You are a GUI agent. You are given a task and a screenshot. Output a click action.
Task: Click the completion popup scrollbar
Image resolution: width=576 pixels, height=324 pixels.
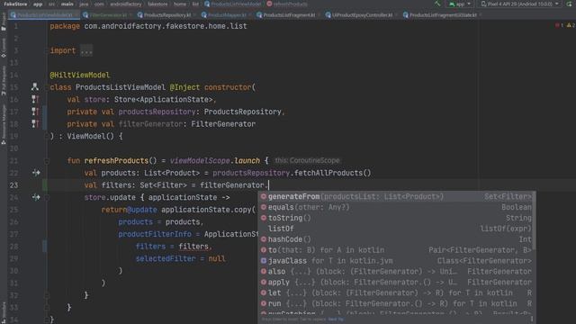[535, 220]
